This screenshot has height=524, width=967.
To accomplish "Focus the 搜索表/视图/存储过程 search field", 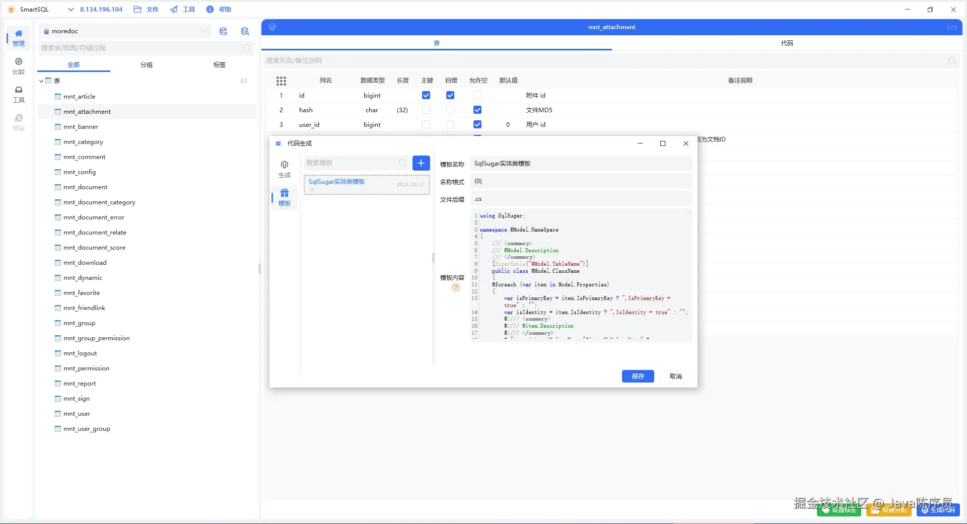I will (x=146, y=48).
